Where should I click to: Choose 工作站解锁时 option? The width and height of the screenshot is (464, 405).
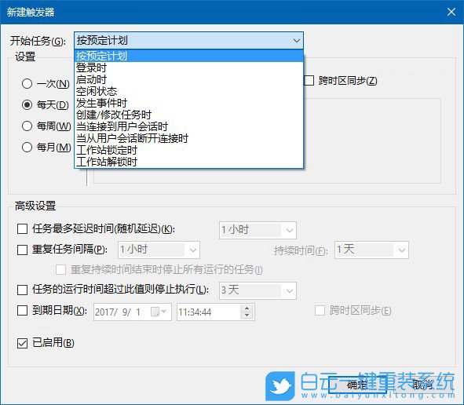click(x=188, y=162)
